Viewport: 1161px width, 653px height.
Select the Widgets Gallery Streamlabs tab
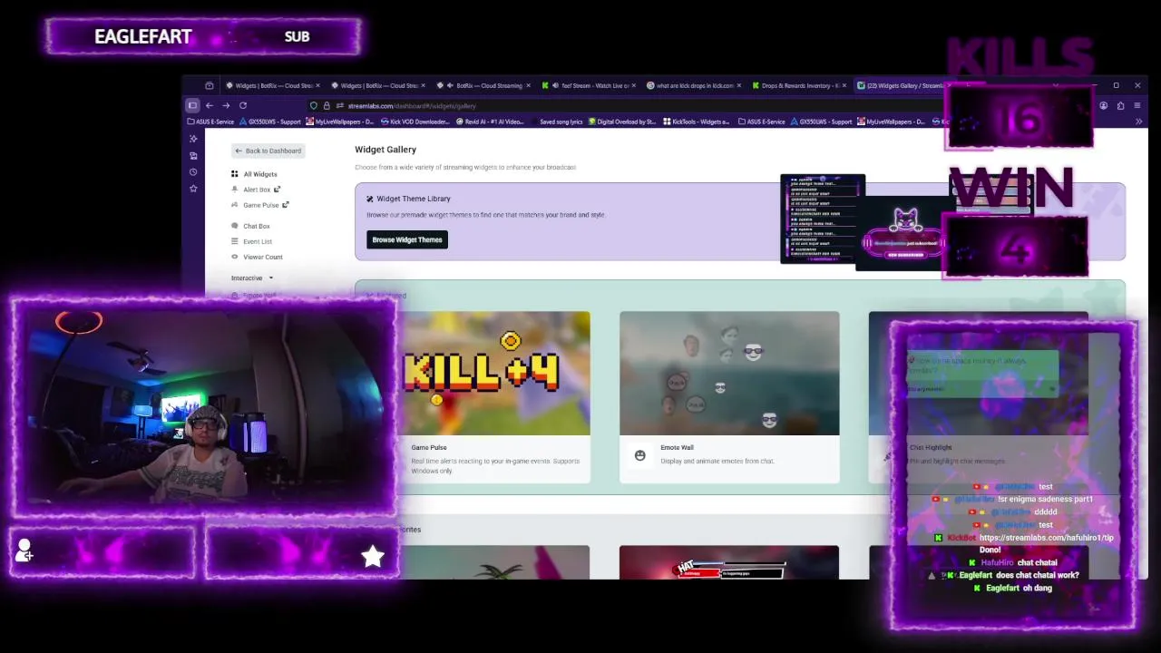tap(902, 85)
